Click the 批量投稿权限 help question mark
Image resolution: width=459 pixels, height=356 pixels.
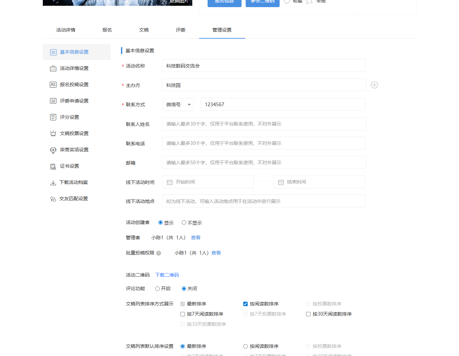159,253
